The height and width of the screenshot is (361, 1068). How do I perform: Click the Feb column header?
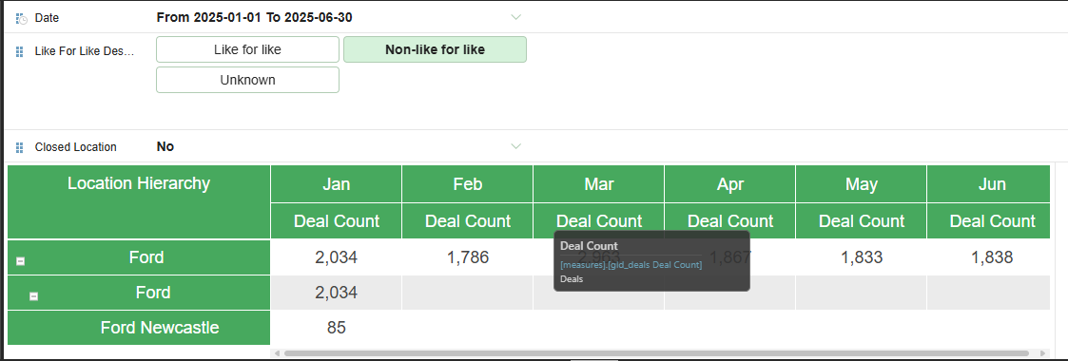(467, 184)
